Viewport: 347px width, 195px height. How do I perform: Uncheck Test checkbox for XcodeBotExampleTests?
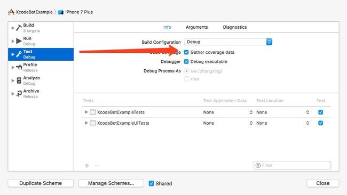click(320, 112)
